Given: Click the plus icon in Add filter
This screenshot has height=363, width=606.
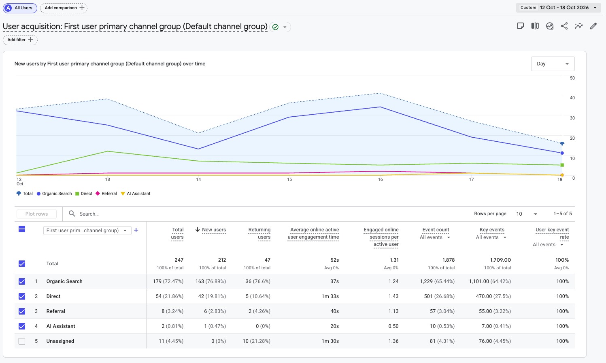Looking at the screenshot, I should click(30, 40).
